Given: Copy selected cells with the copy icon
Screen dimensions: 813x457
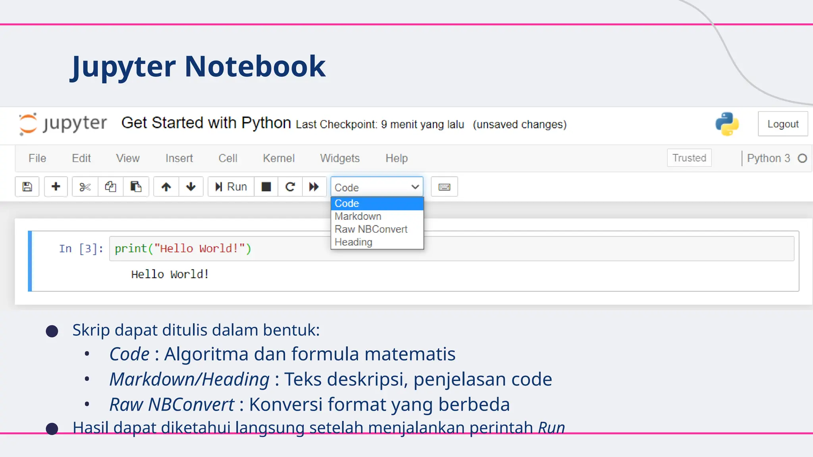Looking at the screenshot, I should (x=110, y=186).
